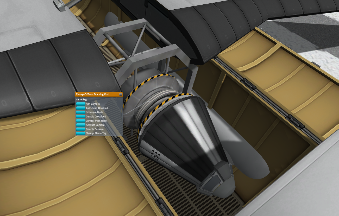This screenshot has height=216, width=339.
Task: Open Change Name Tag
Action: tap(81, 133)
